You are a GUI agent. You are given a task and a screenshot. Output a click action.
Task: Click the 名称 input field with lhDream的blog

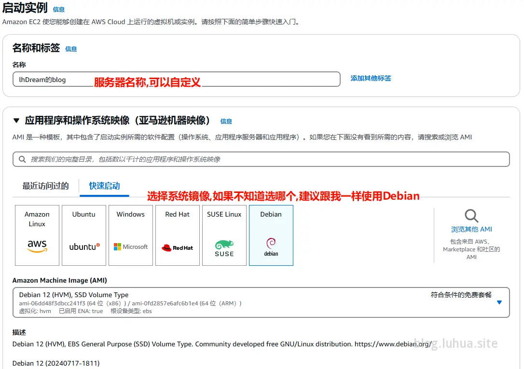click(x=177, y=79)
